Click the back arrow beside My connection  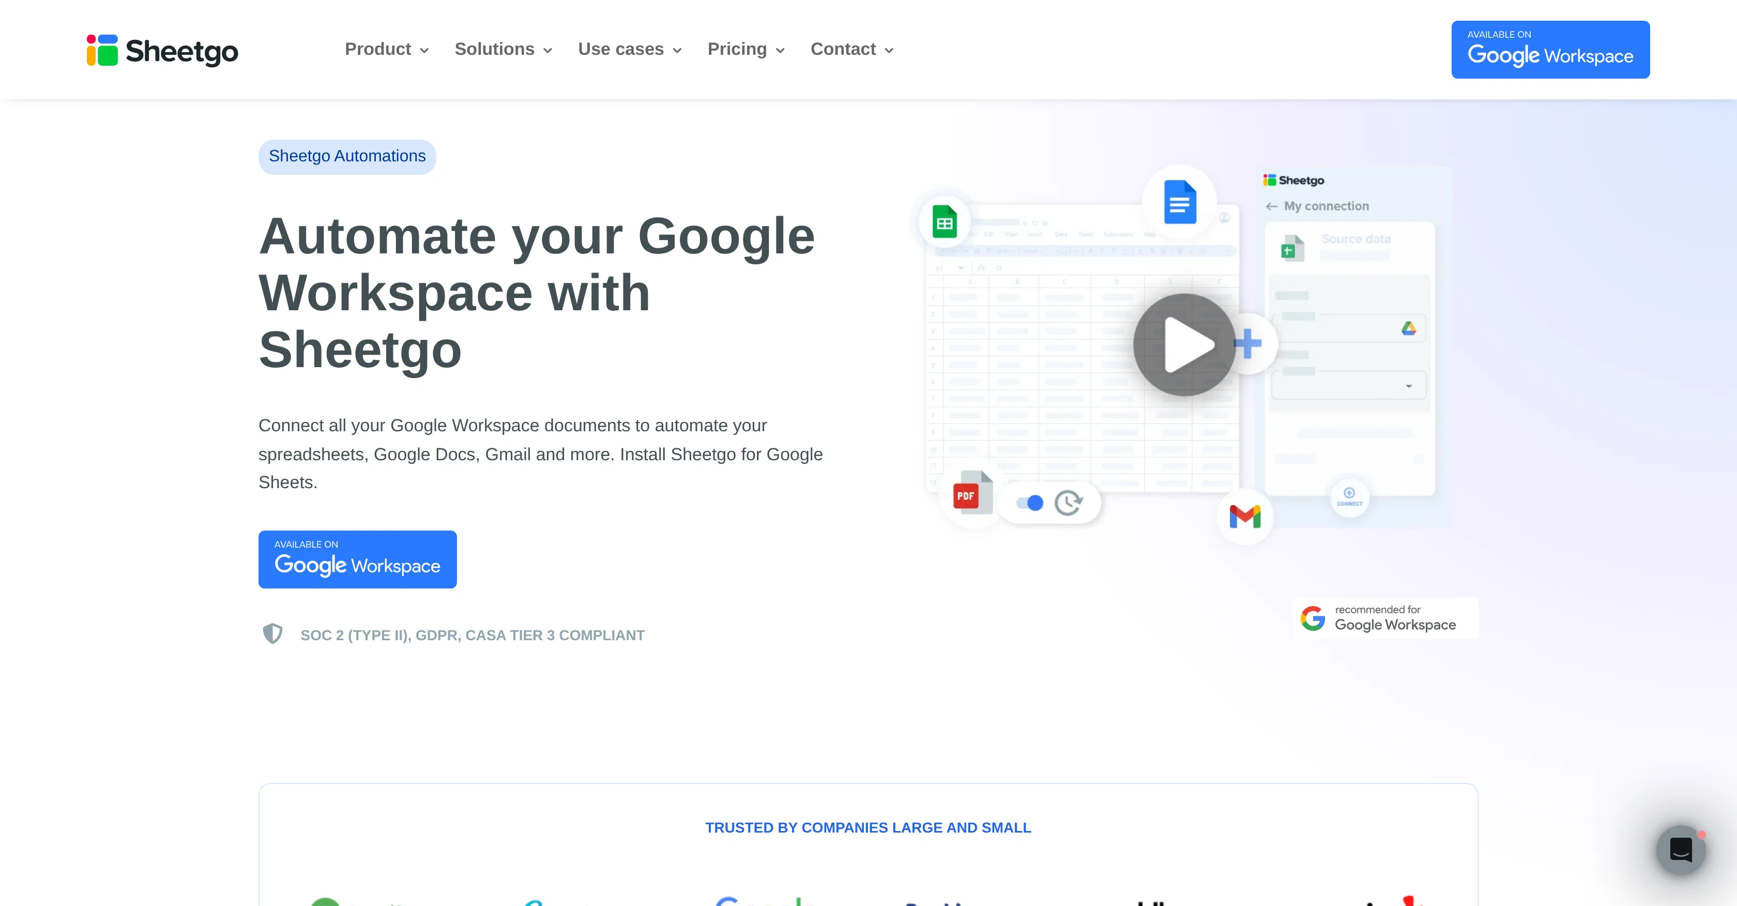click(1272, 206)
